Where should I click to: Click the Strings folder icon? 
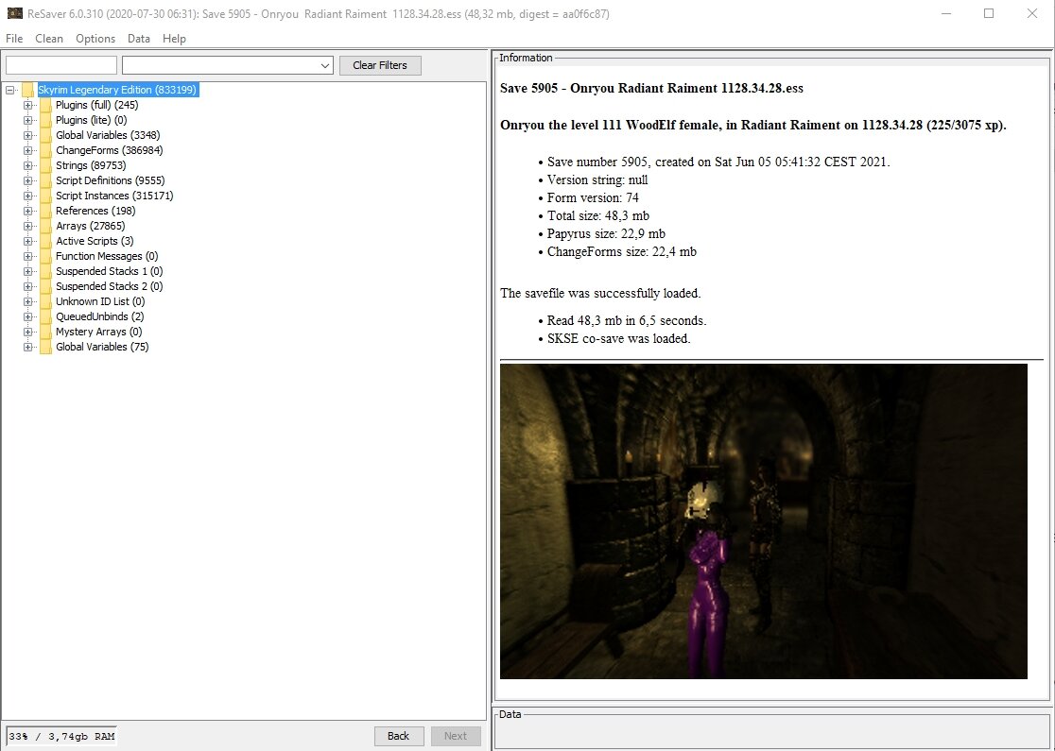click(x=45, y=165)
